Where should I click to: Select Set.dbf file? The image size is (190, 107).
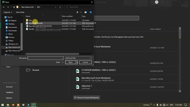tap(31, 29)
